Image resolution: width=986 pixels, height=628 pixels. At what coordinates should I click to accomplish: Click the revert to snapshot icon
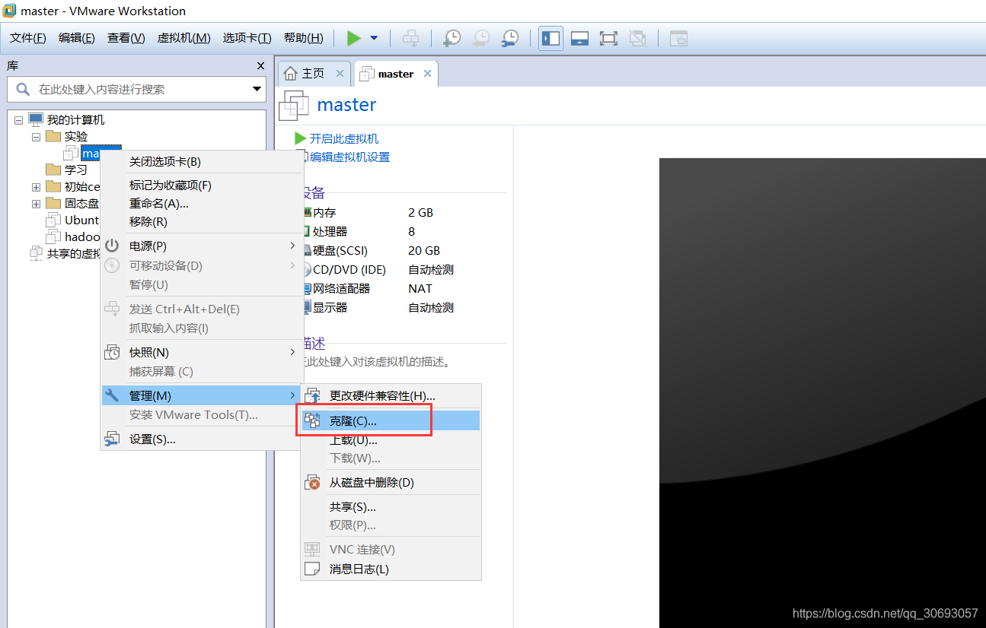click(481, 38)
